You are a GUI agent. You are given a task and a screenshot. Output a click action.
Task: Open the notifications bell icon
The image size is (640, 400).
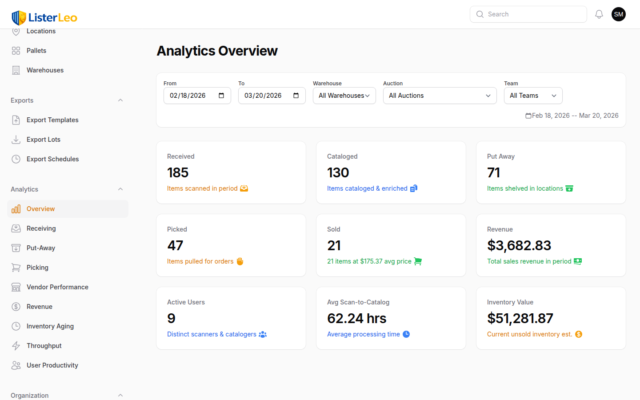tap(599, 14)
